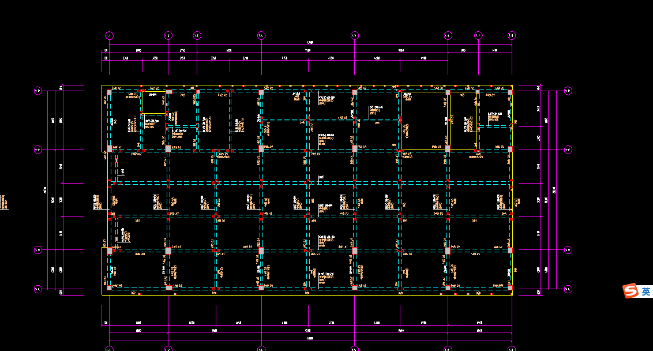
Task: Toggle the Sogou 英 language mode indicator
Action: [646, 292]
